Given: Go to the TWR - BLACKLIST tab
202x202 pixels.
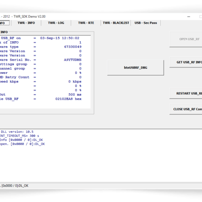Looking at the screenshot, I should pos(116,23).
